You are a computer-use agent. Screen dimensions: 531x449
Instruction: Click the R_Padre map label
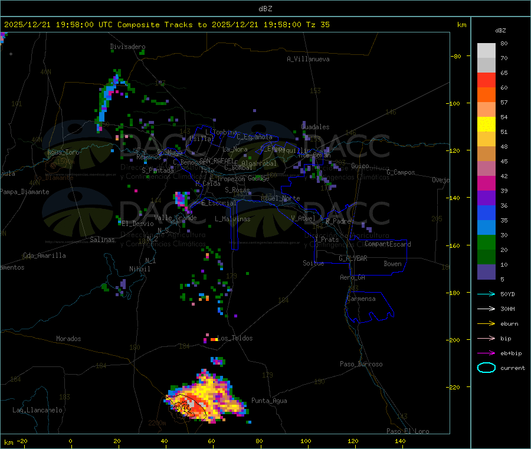coord(338,221)
